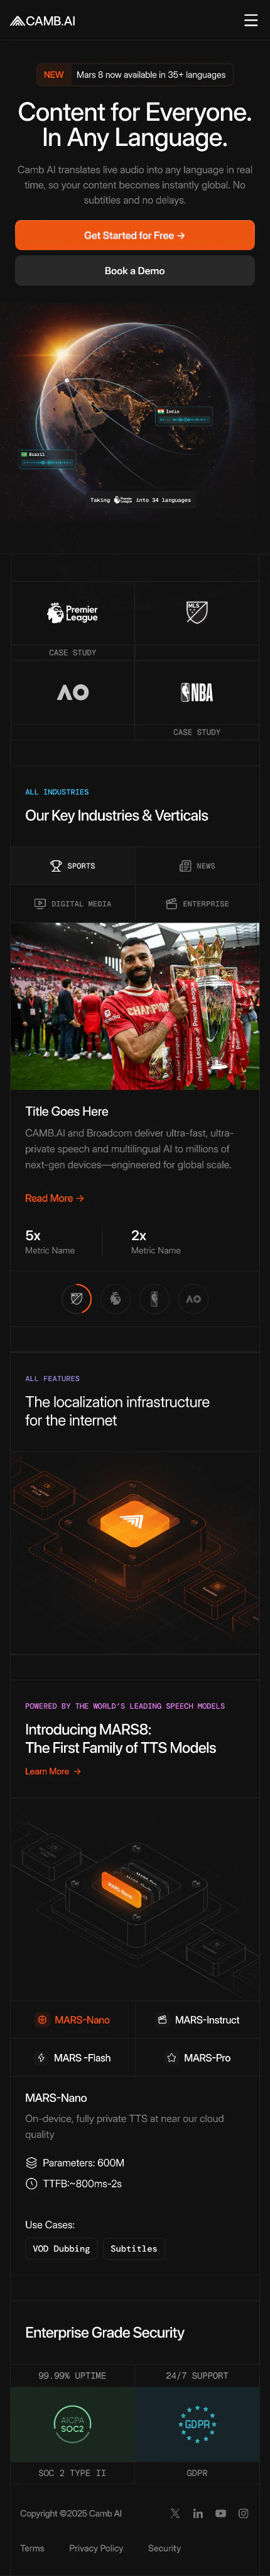The height and width of the screenshot is (2576, 270).
Task: Select Premier League logo in carousel
Action: click(x=115, y=1298)
